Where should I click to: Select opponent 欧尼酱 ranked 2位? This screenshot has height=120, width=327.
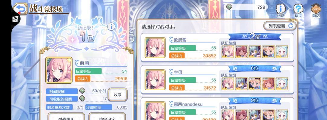217,47
